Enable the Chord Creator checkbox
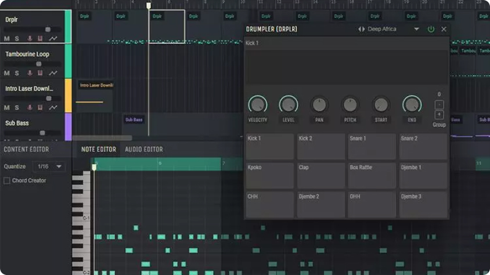 pyautogui.click(x=7, y=180)
